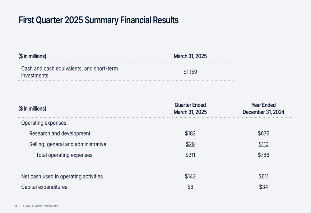Screen dimensions: 311x213
Task: Click the page number 14 in footer
Action: [16, 206]
